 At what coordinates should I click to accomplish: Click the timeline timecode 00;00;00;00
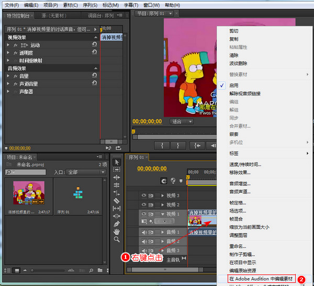pyautogui.click(x=152, y=169)
